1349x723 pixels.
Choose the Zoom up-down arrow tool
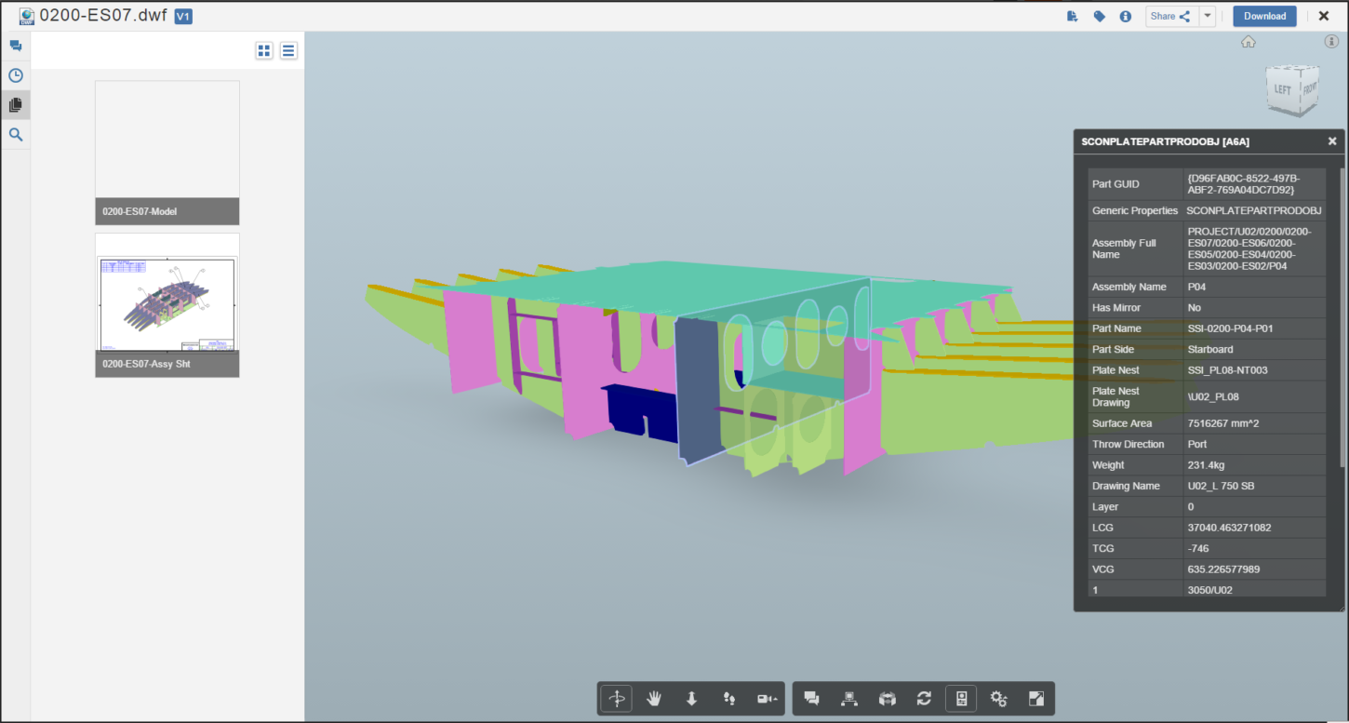(691, 698)
